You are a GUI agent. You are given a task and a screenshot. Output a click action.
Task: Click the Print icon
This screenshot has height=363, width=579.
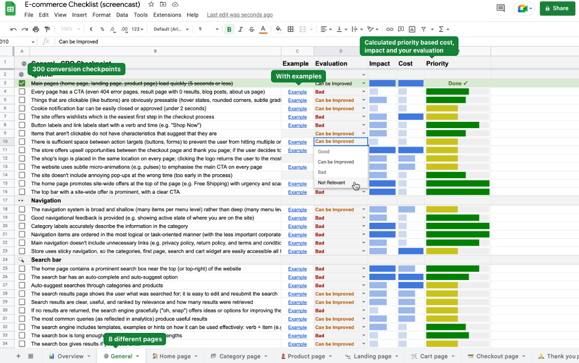[36, 29]
